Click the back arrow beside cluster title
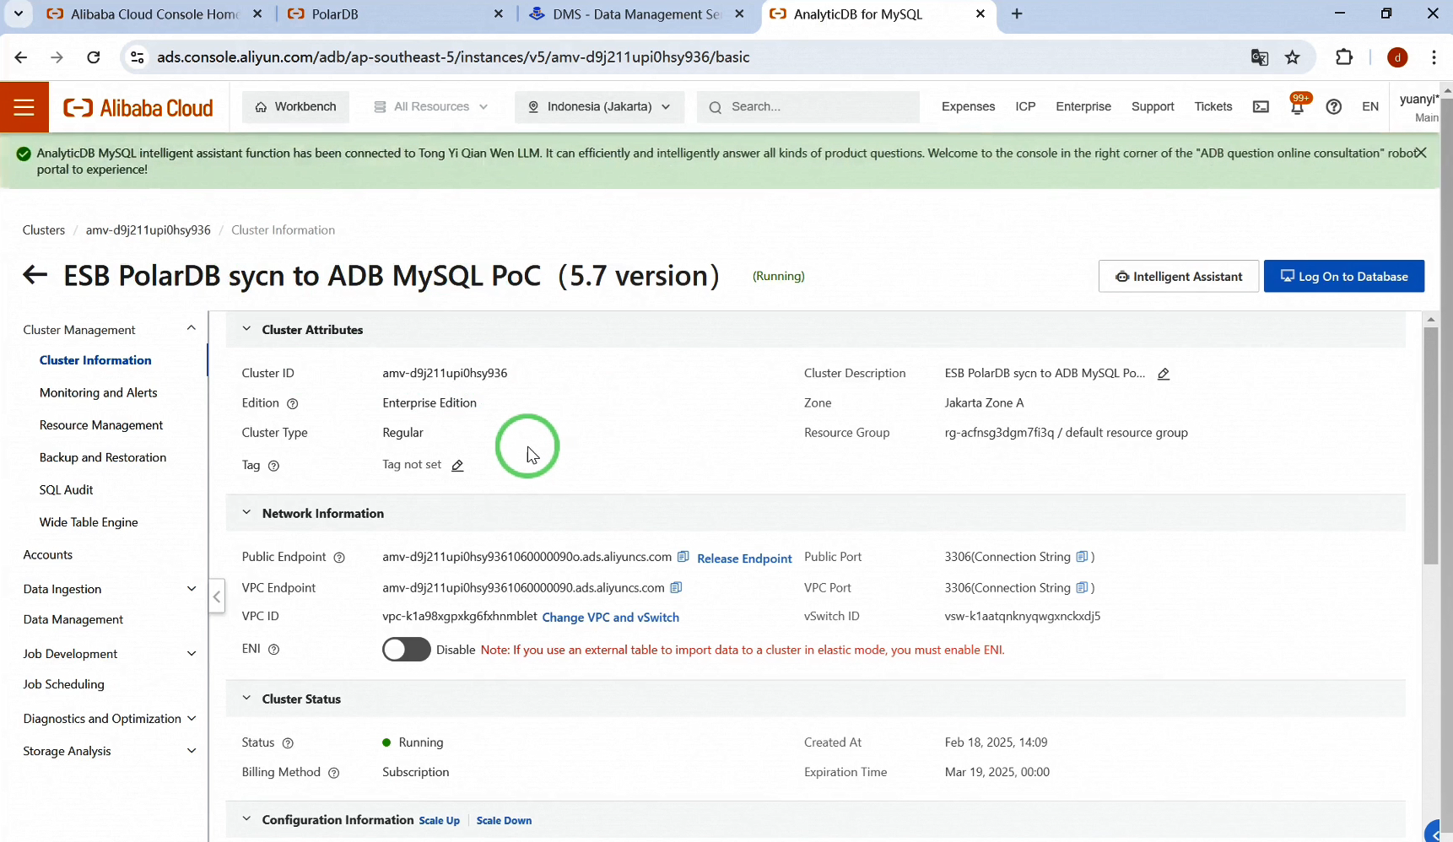This screenshot has height=842, width=1453. pyautogui.click(x=35, y=275)
